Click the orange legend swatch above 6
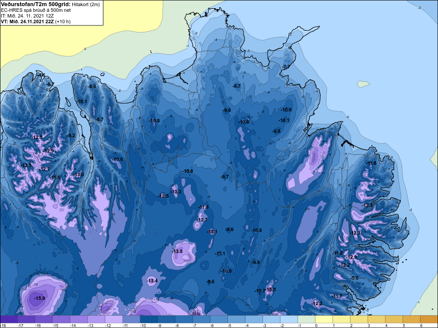This screenshot has height=328, width=438. pyautogui.click(x=429, y=319)
